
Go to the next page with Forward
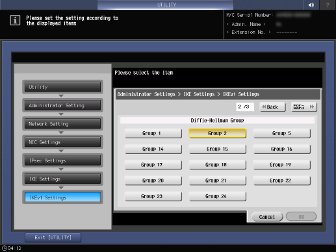click(x=304, y=107)
